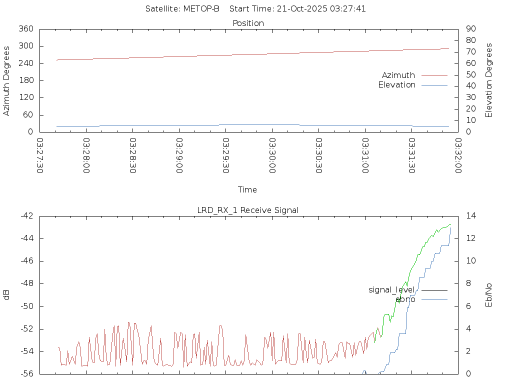The image size is (512, 384).
Task: Click the Elevation legend label
Action: (x=396, y=85)
